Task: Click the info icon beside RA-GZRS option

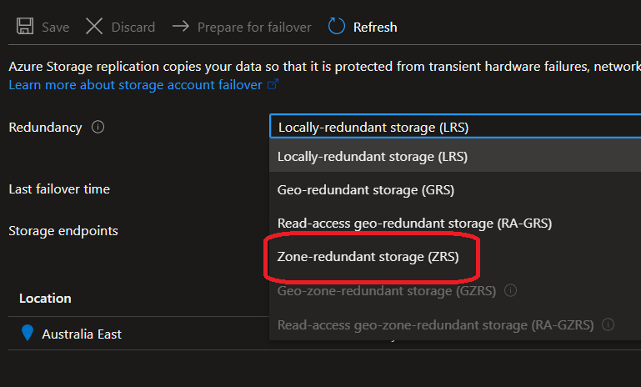Action: tap(608, 324)
